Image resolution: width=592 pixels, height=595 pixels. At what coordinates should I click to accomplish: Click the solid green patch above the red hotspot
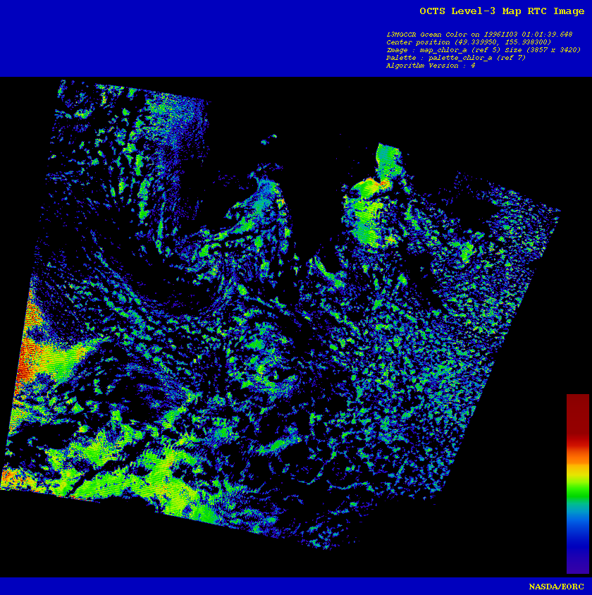(387, 159)
